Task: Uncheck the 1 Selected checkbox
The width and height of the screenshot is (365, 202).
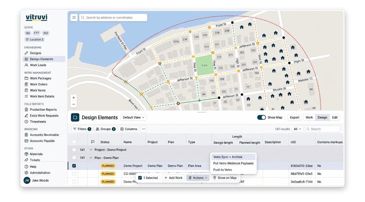Action: pos(140,178)
